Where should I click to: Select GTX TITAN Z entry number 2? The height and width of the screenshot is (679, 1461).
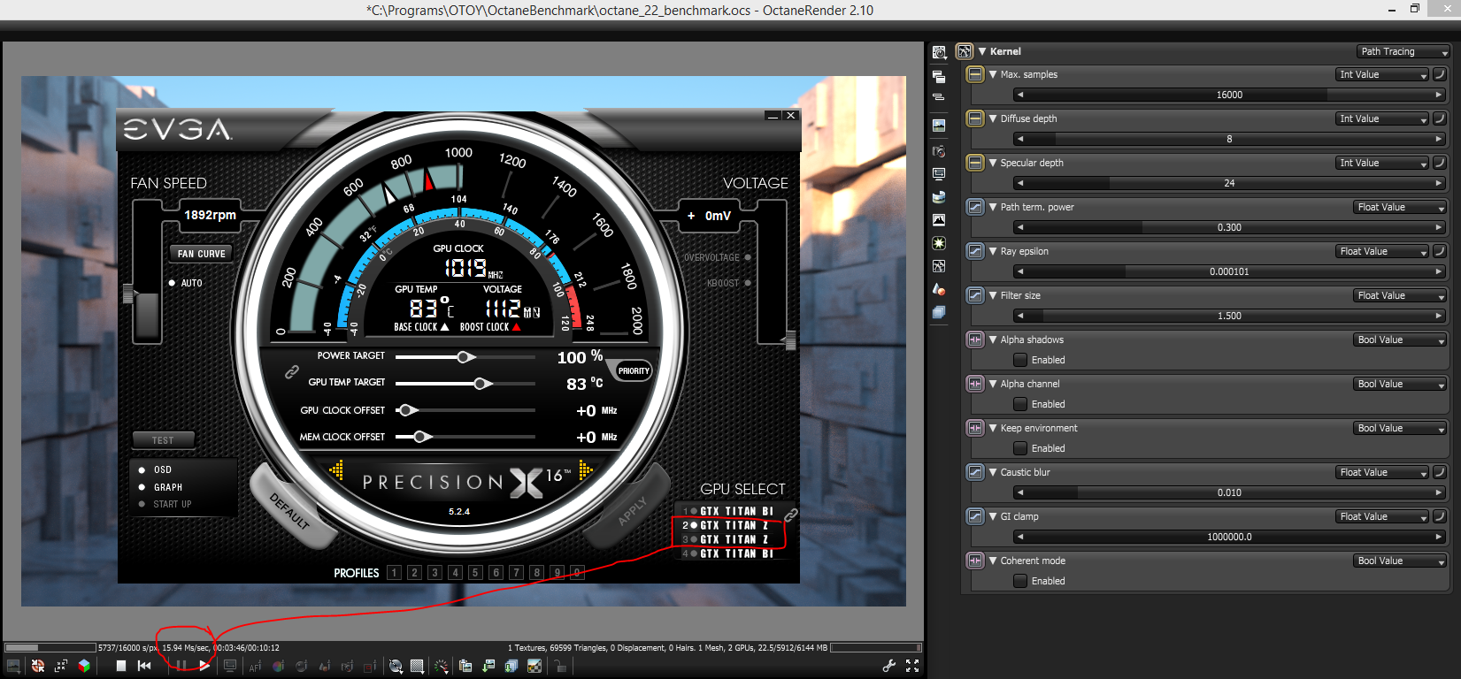click(733, 525)
